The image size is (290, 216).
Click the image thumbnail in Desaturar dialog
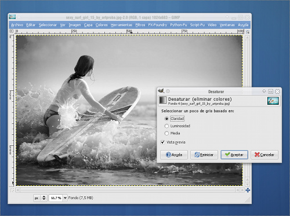(x=273, y=101)
